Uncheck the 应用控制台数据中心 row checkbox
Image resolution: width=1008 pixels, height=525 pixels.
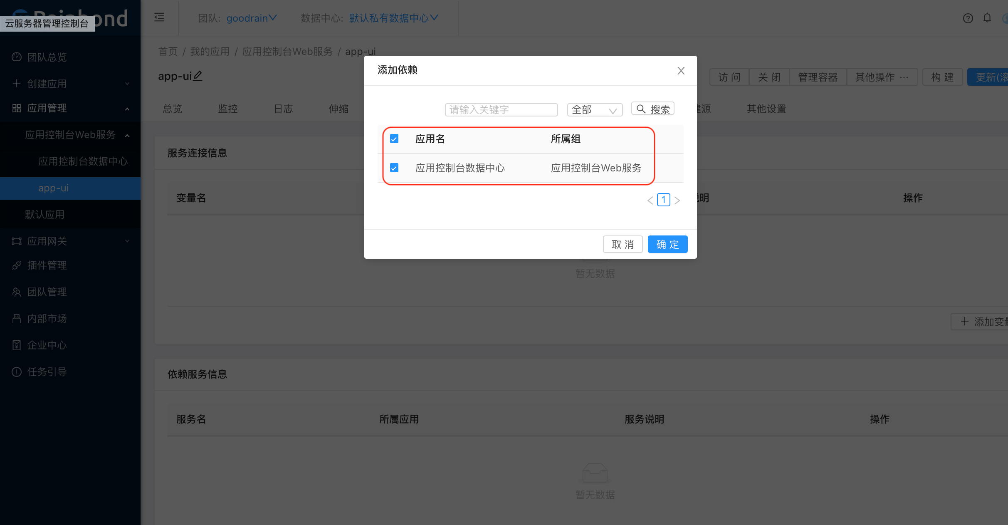[x=394, y=168]
